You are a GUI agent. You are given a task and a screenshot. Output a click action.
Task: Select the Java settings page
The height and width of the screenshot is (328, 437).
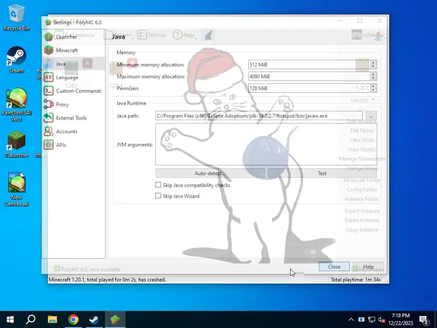pos(73,64)
